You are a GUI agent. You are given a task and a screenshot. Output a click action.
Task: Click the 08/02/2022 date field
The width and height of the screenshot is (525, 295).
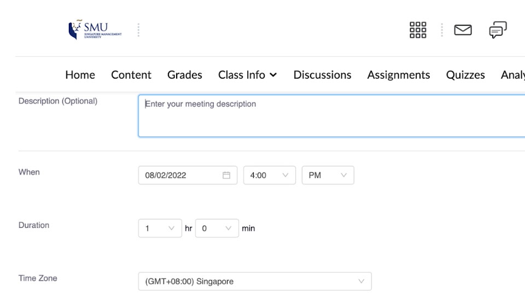(188, 175)
